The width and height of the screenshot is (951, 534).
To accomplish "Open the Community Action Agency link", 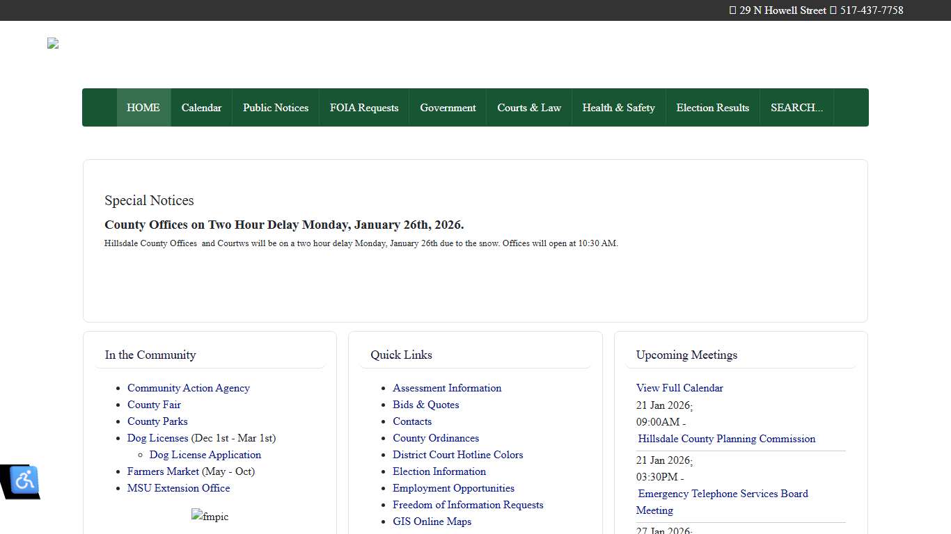I will pyautogui.click(x=188, y=388).
